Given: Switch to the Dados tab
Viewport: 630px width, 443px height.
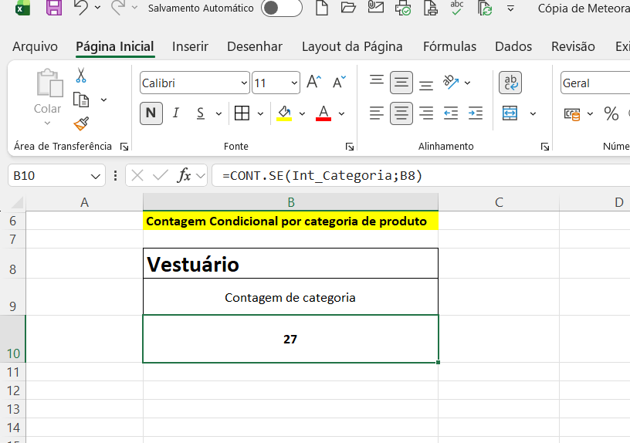Looking at the screenshot, I should [x=513, y=46].
